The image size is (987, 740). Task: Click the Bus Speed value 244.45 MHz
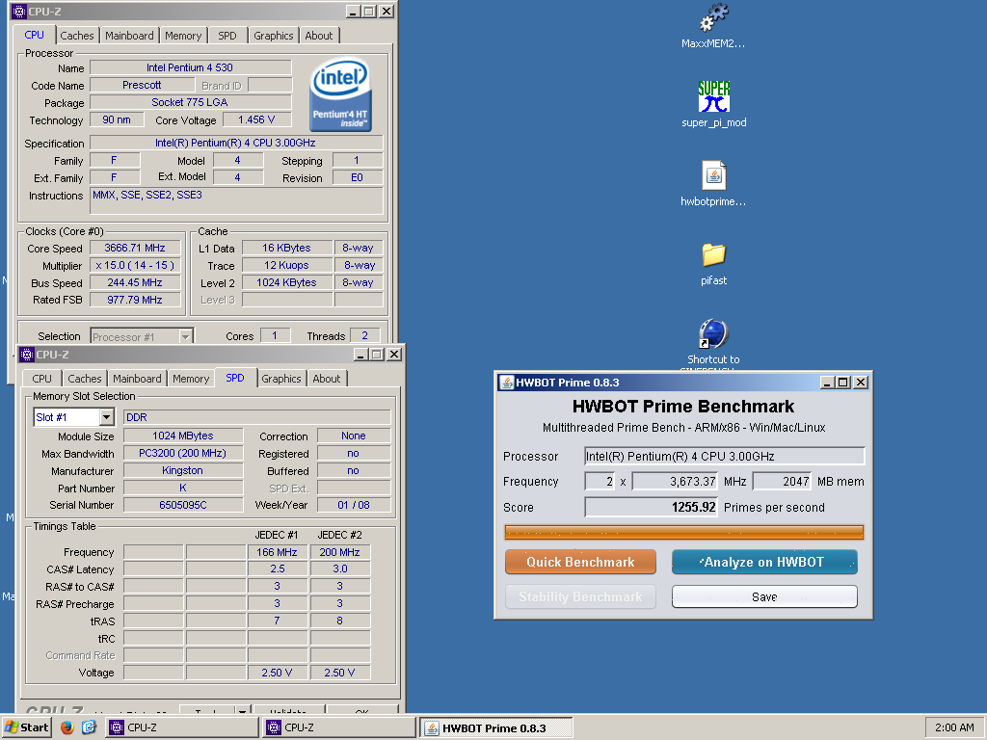135,282
